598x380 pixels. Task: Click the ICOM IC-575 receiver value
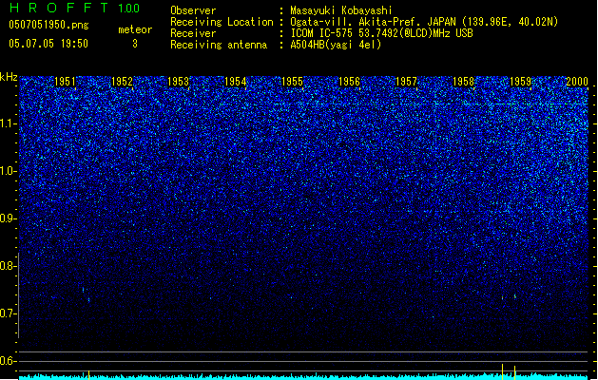point(382,33)
